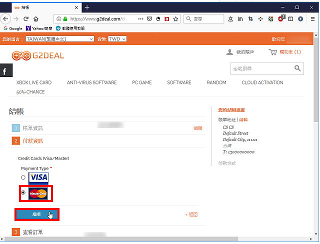Bookmark this page with star icon
The height and width of the screenshot is (244, 320).
click(175, 19)
